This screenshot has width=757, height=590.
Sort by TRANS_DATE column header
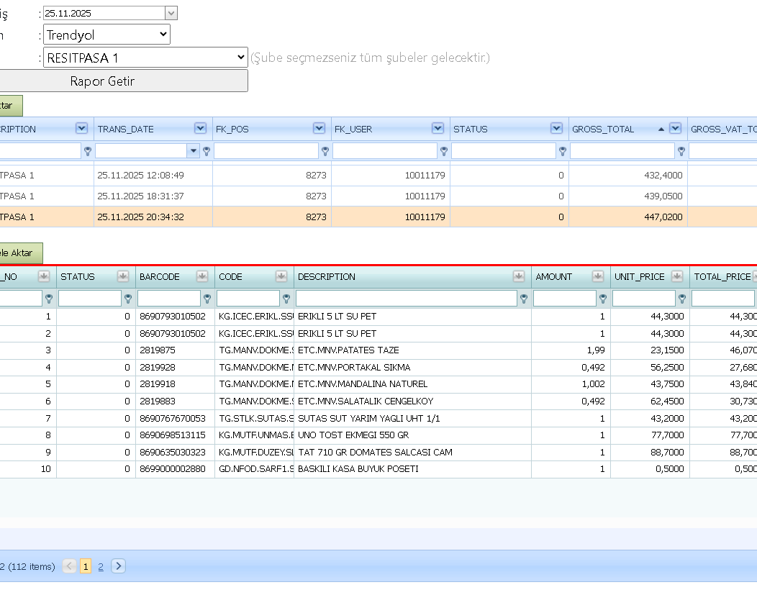pyautogui.click(x=125, y=130)
